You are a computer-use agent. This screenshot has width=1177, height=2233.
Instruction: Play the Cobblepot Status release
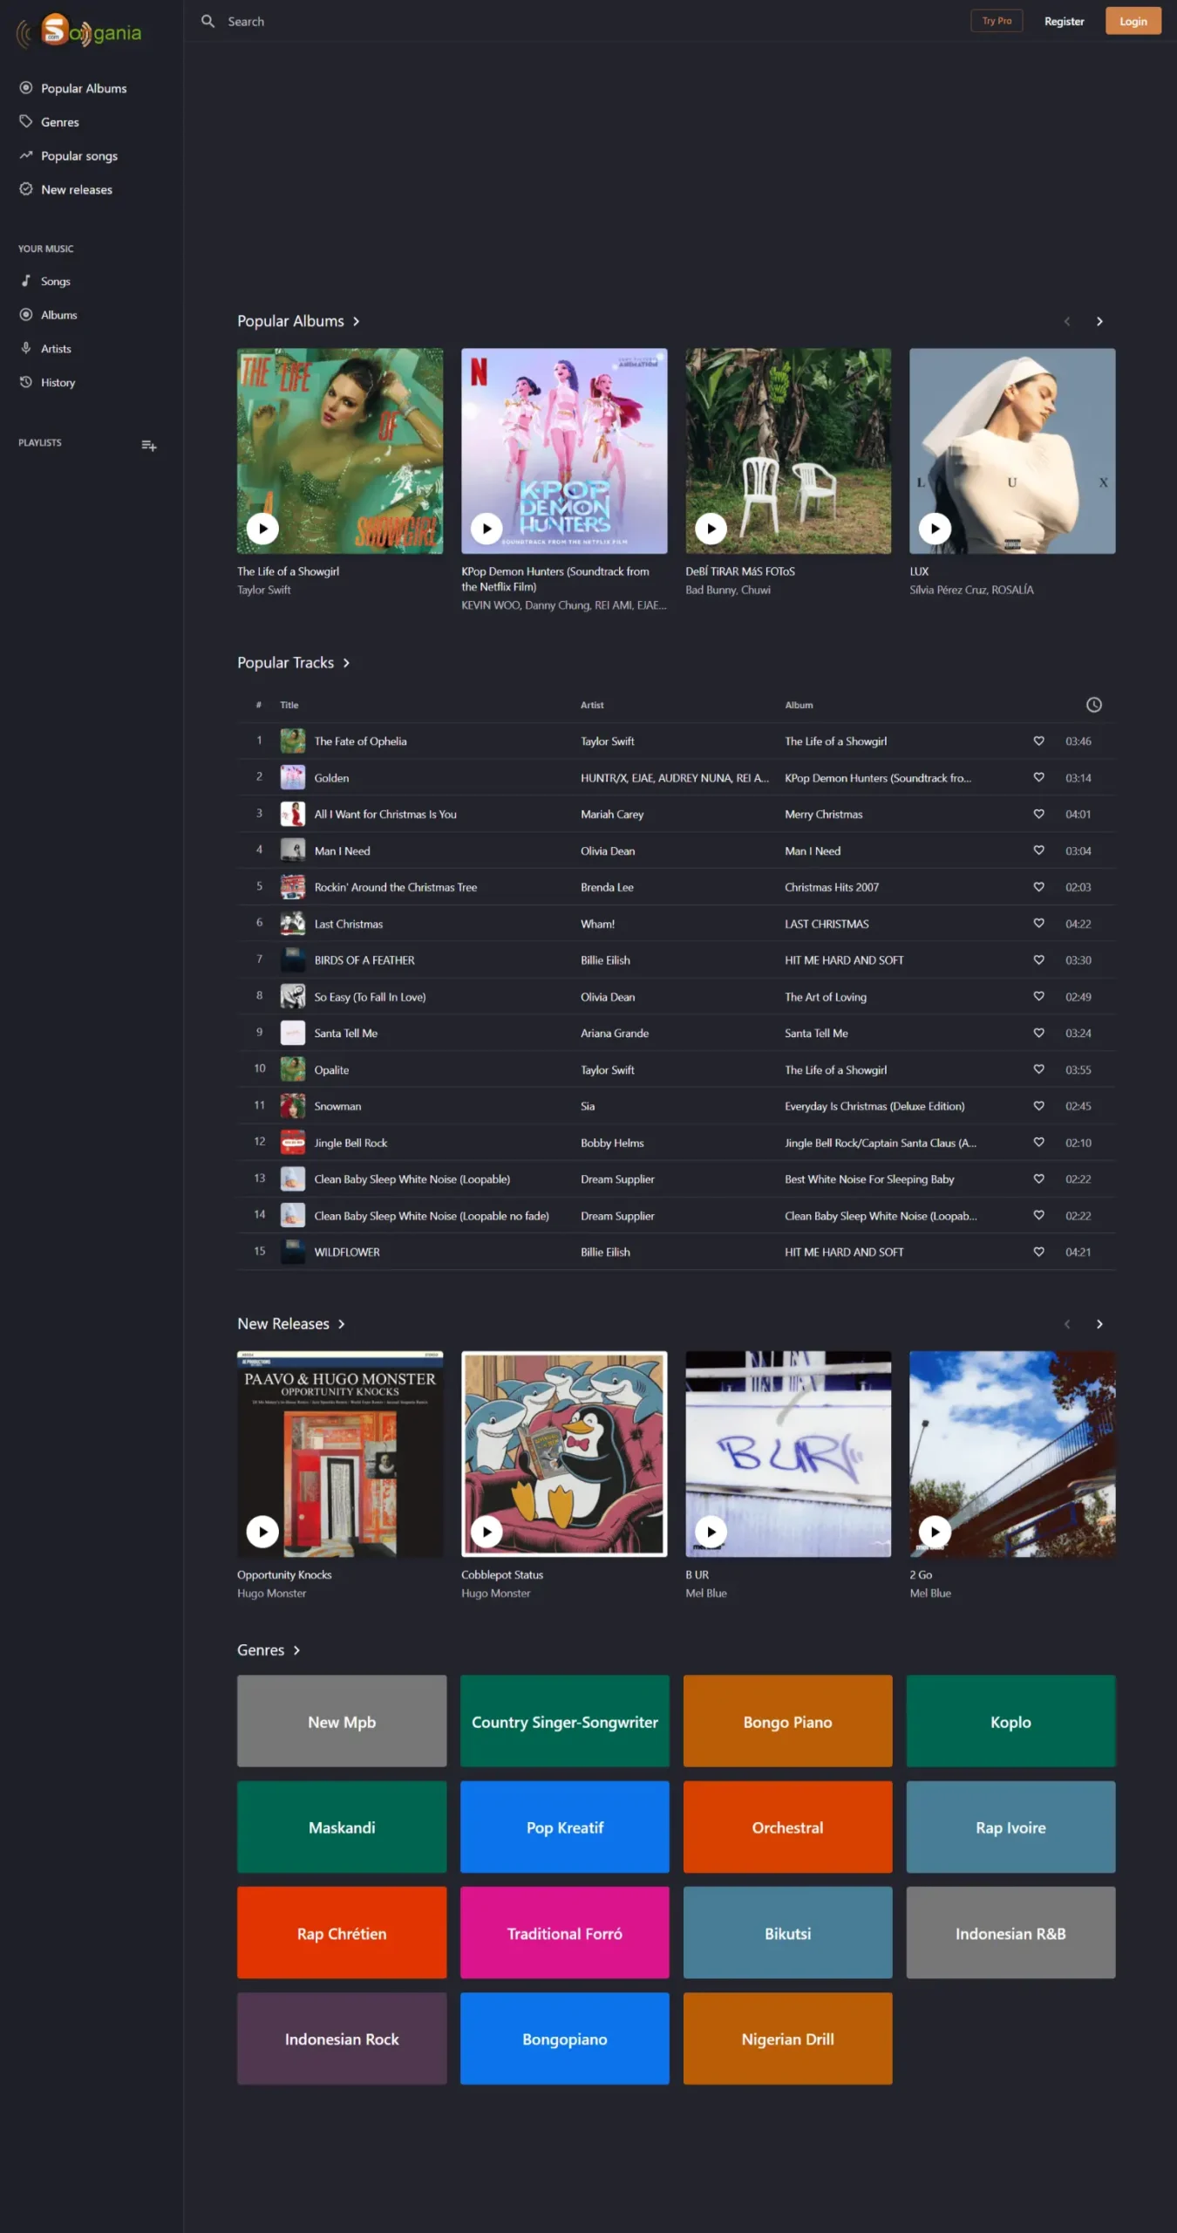(x=486, y=1531)
